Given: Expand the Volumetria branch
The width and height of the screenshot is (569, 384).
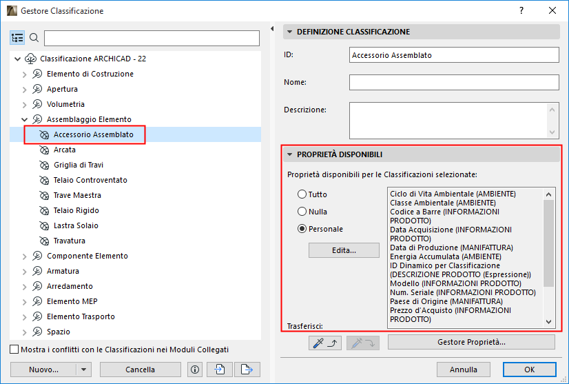Looking at the screenshot, I should tap(24, 105).
